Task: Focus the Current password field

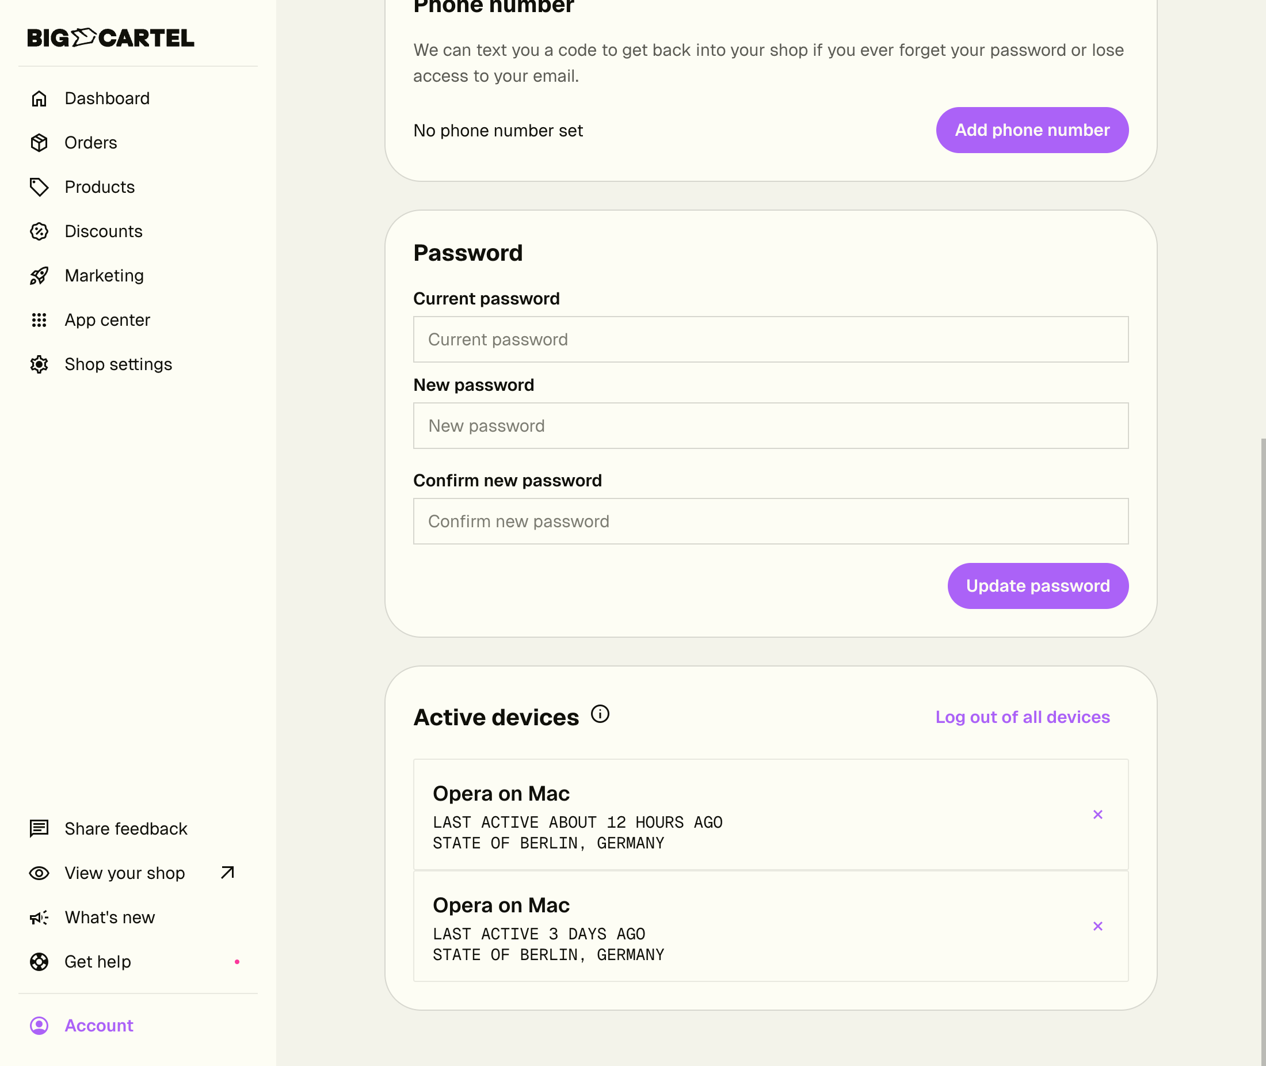Action: [770, 340]
